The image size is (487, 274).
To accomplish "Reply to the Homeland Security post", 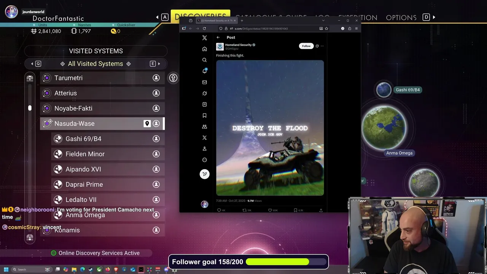I will [x=219, y=210].
